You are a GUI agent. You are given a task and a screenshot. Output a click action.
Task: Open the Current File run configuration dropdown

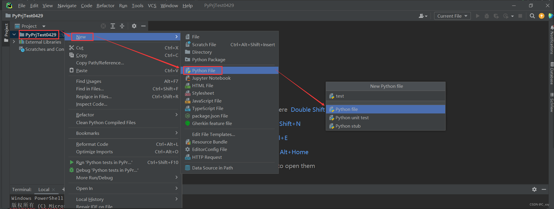452,16
